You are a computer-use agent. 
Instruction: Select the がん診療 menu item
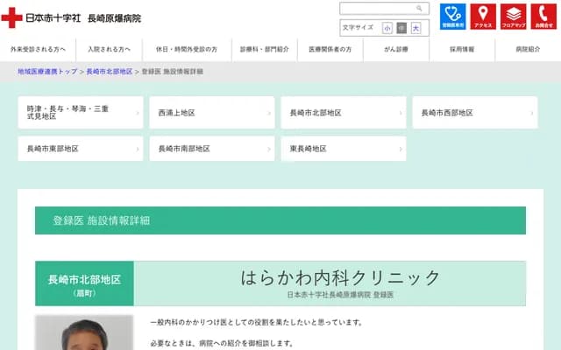(395, 50)
